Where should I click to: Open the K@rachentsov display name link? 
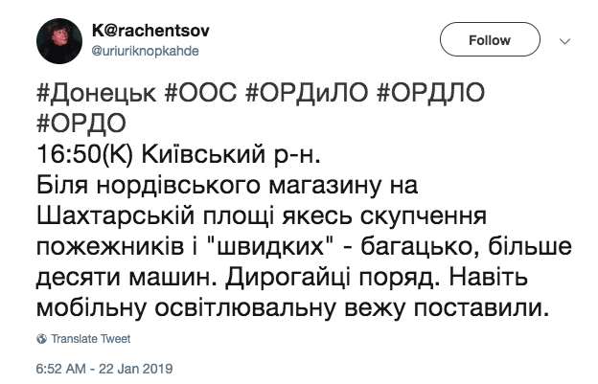click(150, 31)
